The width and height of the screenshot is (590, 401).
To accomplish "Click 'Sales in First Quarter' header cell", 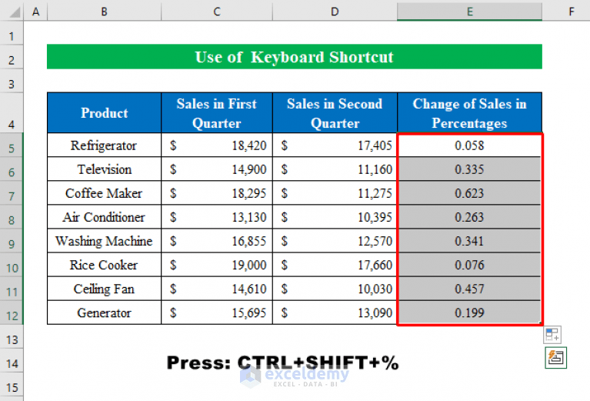I will [217, 113].
